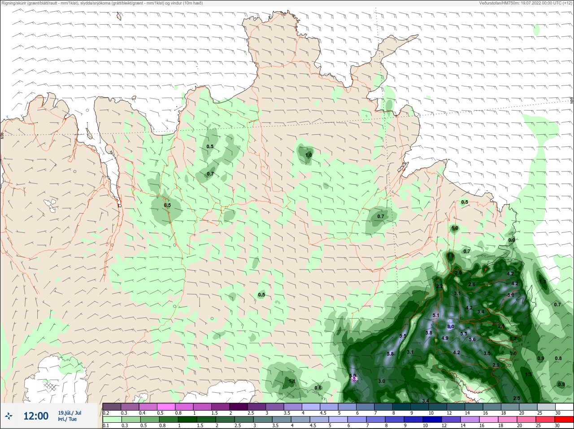
Task: Click the 2.0 precipitation value on the map
Action: (x=458, y=273)
